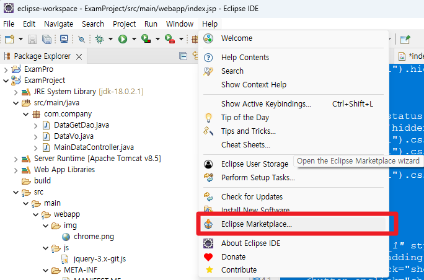The width and height of the screenshot is (424, 280).
Task: Choose About Eclipse IDE
Action: 293,243
